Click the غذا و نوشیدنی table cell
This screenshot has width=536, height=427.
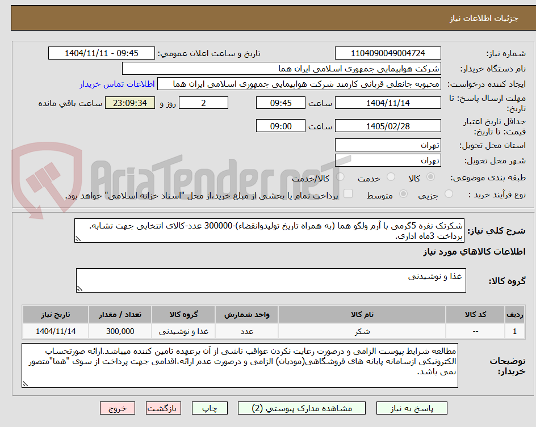pos(183,331)
